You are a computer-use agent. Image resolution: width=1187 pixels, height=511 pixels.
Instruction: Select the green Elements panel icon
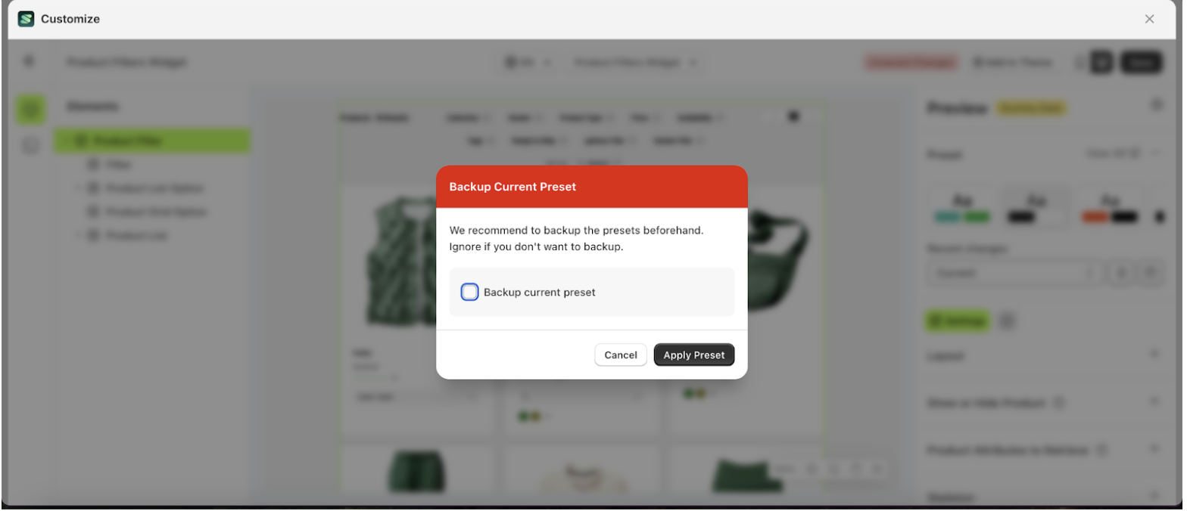click(x=30, y=109)
